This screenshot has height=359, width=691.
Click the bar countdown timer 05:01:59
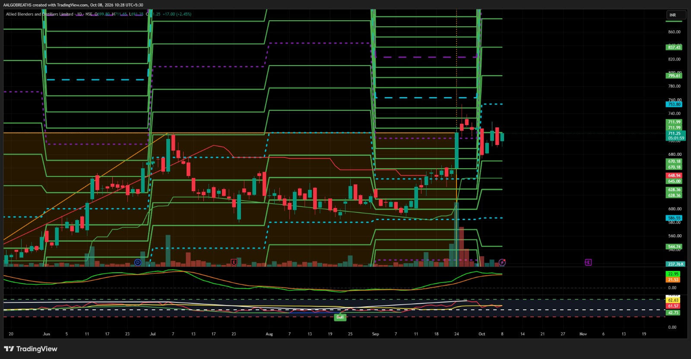tap(675, 139)
